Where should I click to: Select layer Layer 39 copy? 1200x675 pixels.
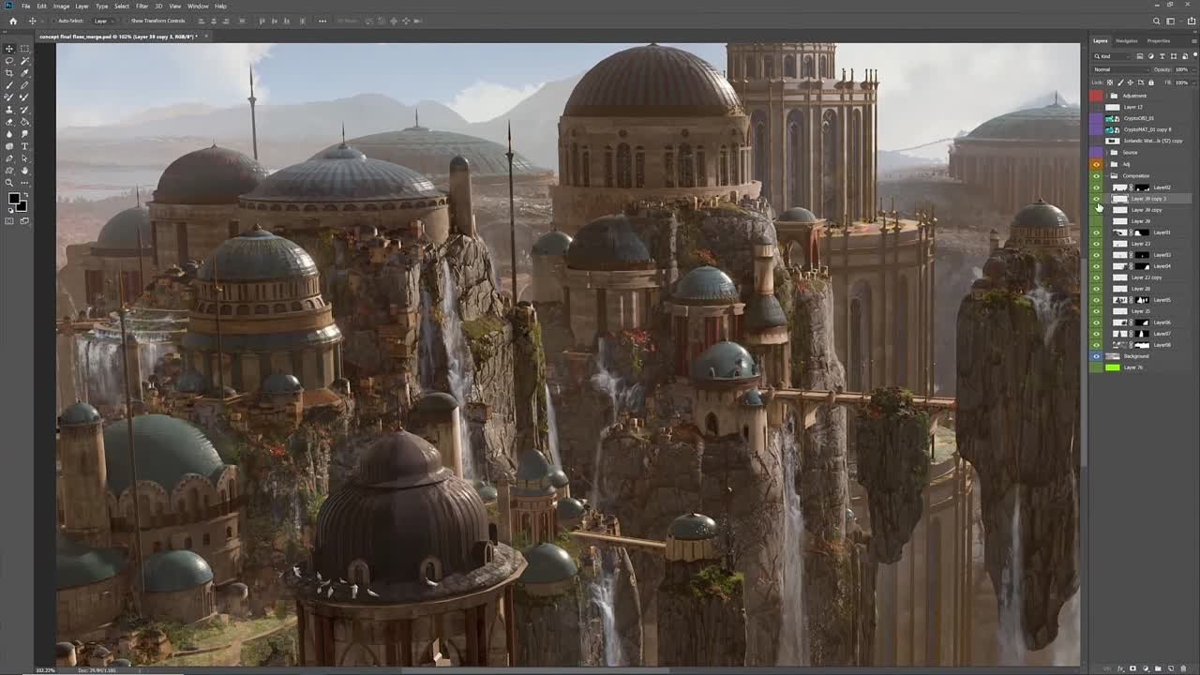point(1146,209)
